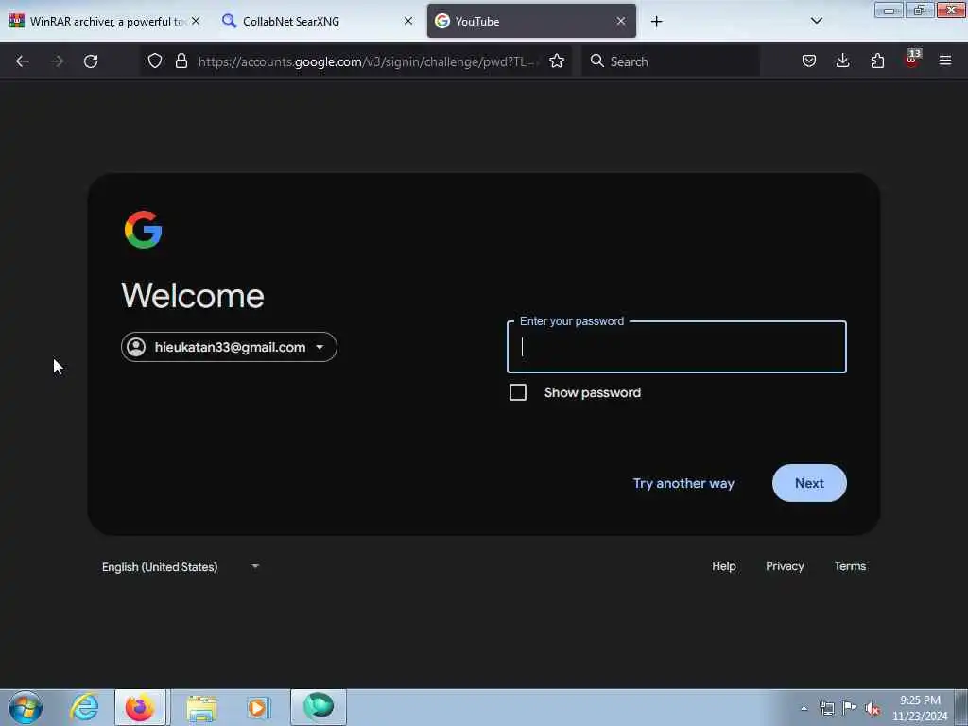
Task: Open tracking protection shield icon
Action: 155,60
